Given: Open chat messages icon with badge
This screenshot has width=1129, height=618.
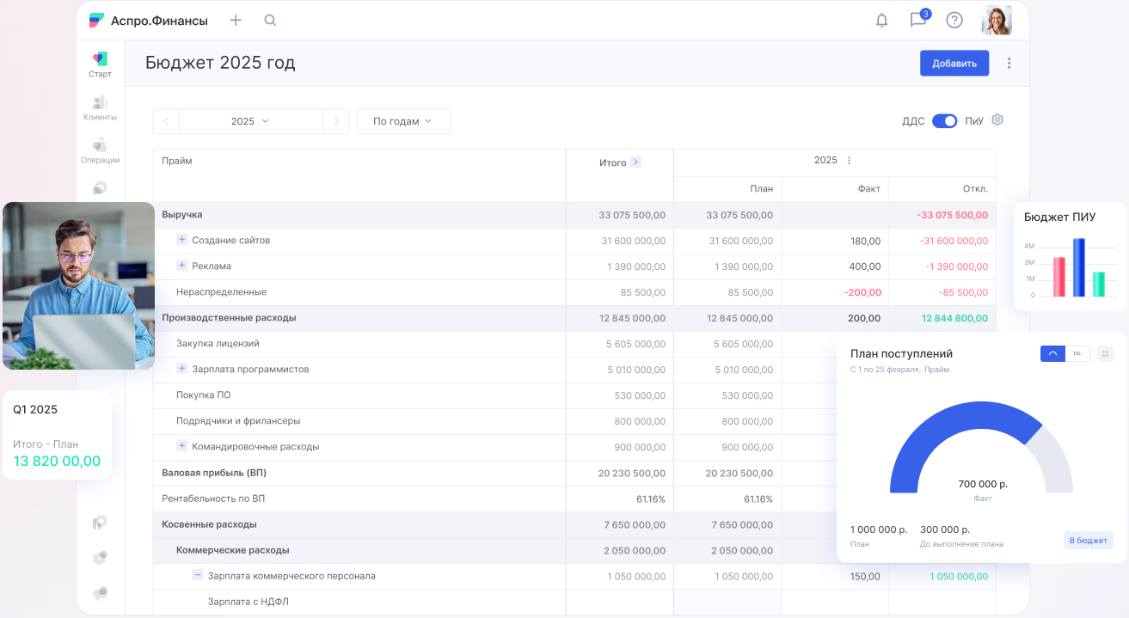Looking at the screenshot, I should 917,21.
